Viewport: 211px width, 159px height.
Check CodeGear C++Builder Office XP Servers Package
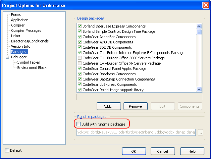[x=79, y=63]
